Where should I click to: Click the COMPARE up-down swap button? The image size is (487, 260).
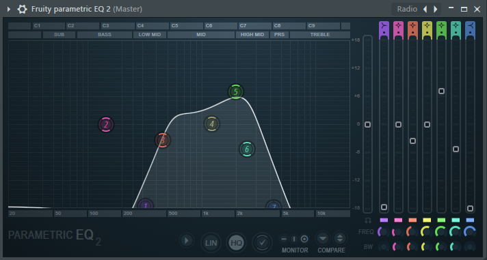point(340,239)
